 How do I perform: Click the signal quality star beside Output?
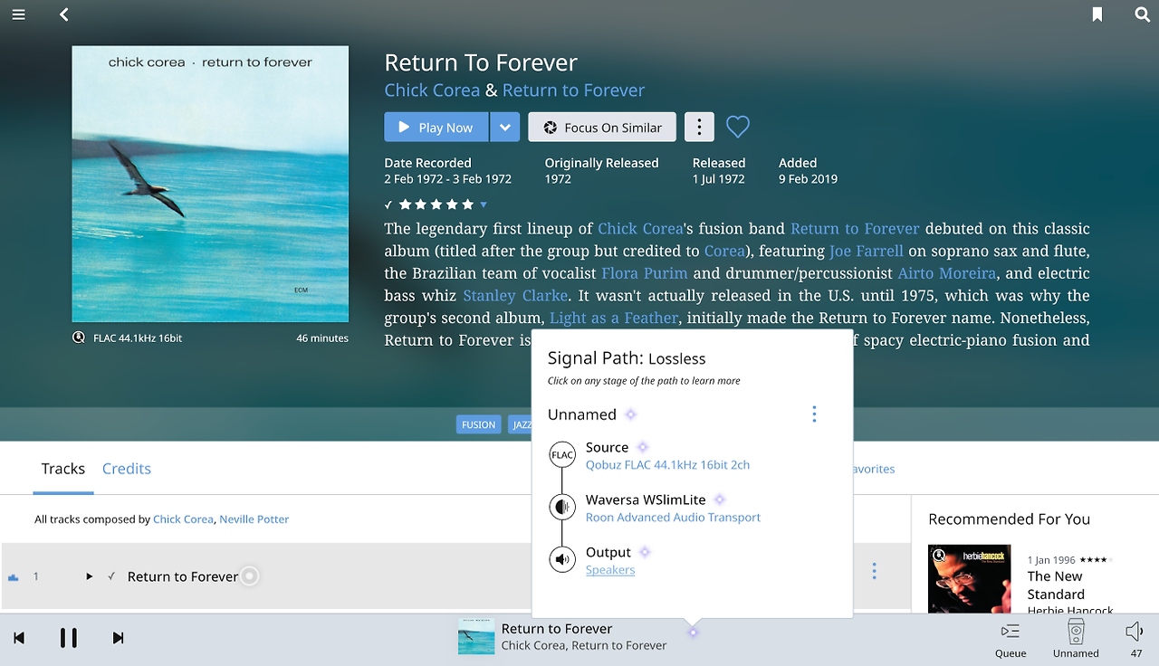[x=645, y=552]
